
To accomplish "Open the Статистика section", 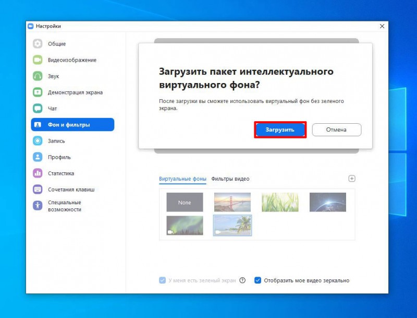I will click(72, 173).
